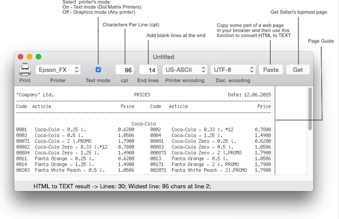Click the US-ASCII dropdown stepper arrows

[x=203, y=70]
